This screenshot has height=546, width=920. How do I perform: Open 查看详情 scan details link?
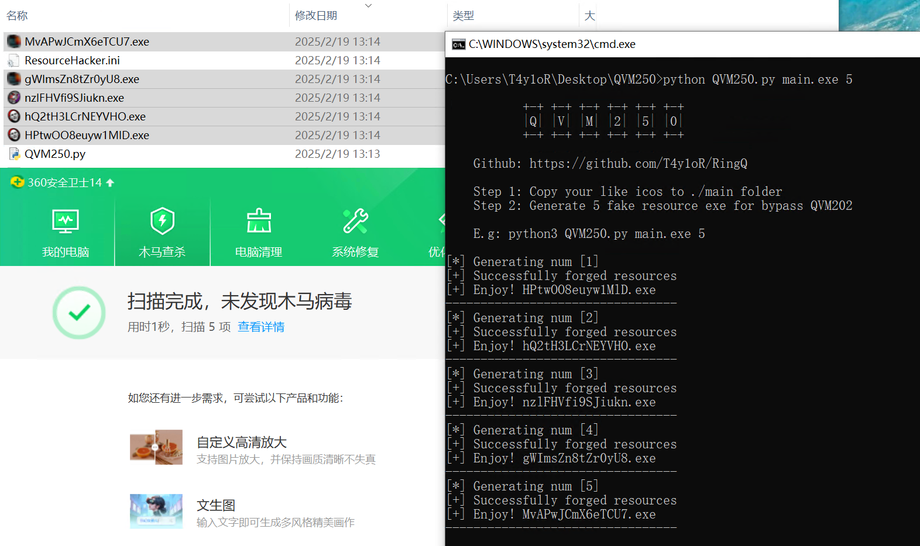[261, 327]
